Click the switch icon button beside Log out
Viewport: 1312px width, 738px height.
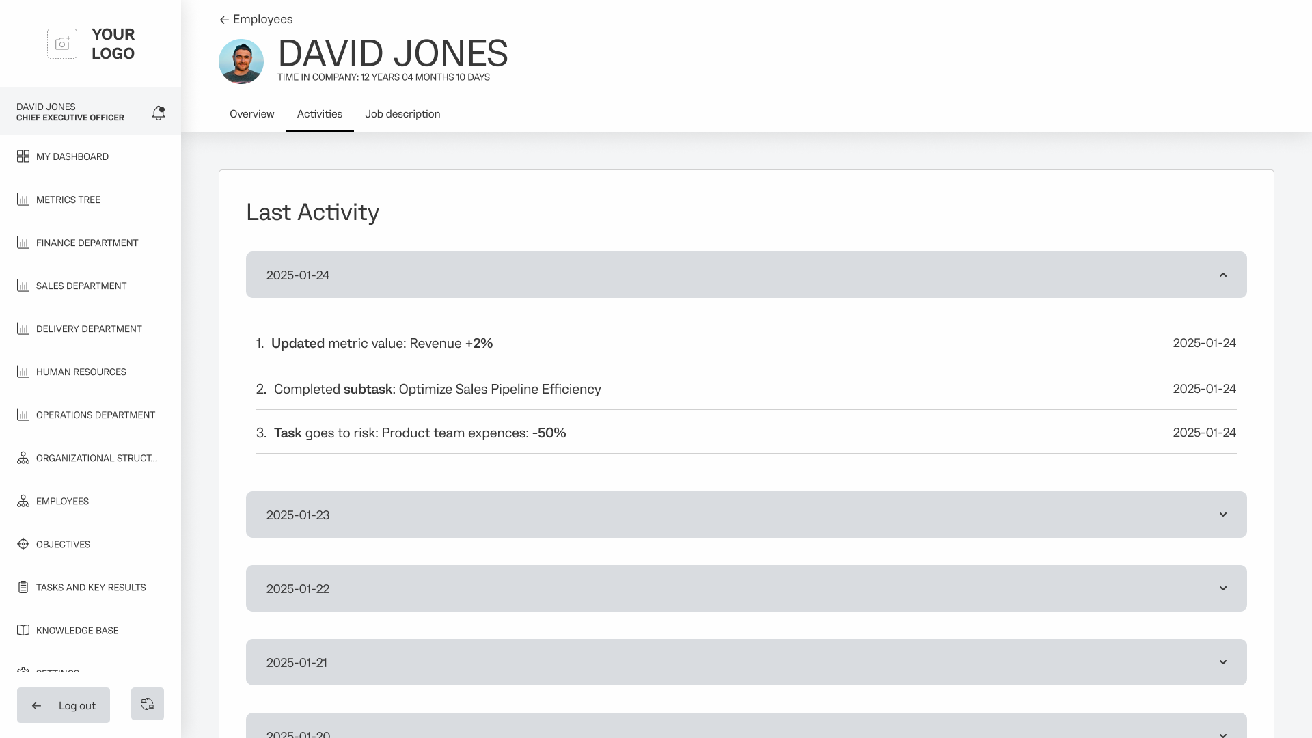click(148, 704)
